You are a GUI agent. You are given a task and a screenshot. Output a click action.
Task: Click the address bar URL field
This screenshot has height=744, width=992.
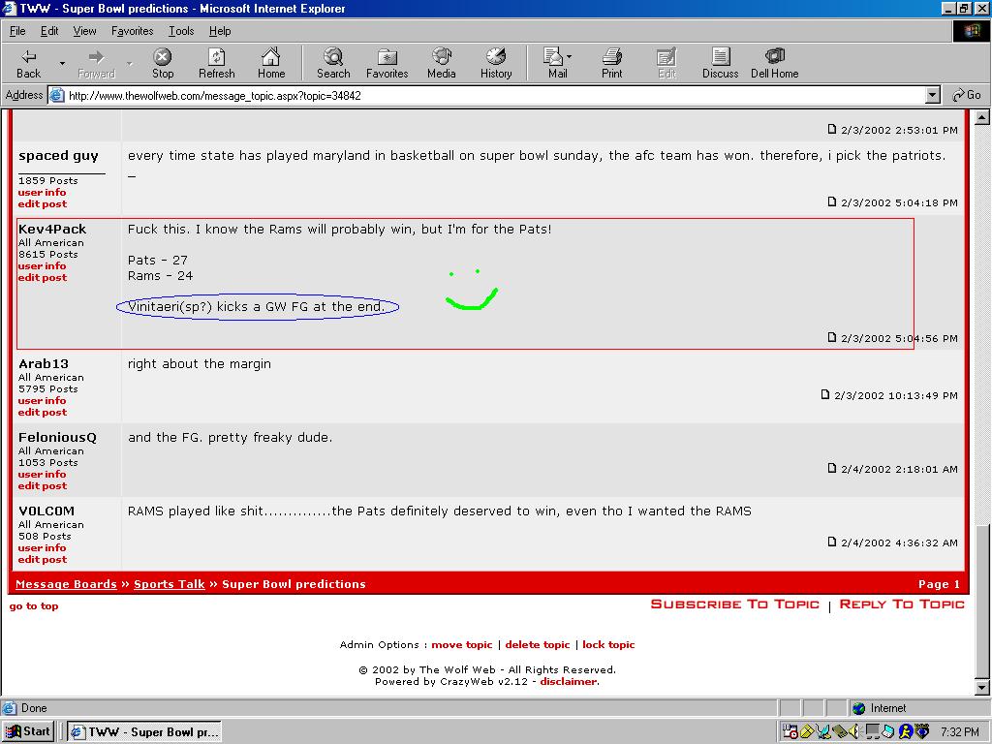click(x=484, y=96)
